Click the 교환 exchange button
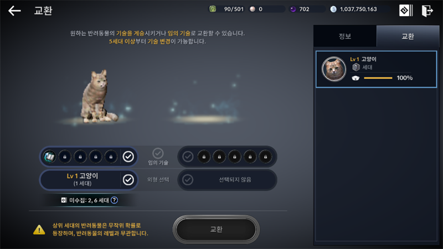 (x=216, y=229)
